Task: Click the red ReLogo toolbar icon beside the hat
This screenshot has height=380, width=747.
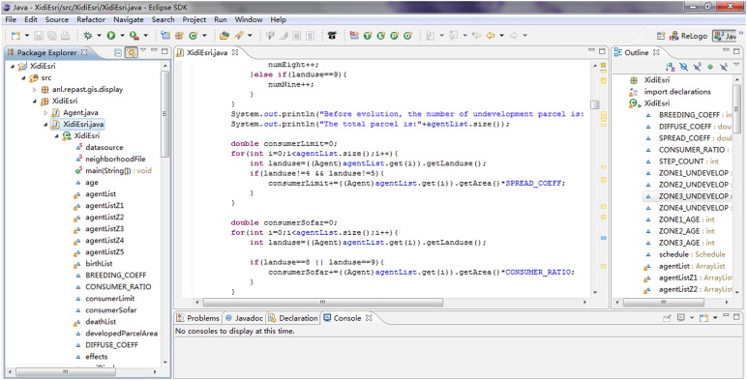Action: 354,36
